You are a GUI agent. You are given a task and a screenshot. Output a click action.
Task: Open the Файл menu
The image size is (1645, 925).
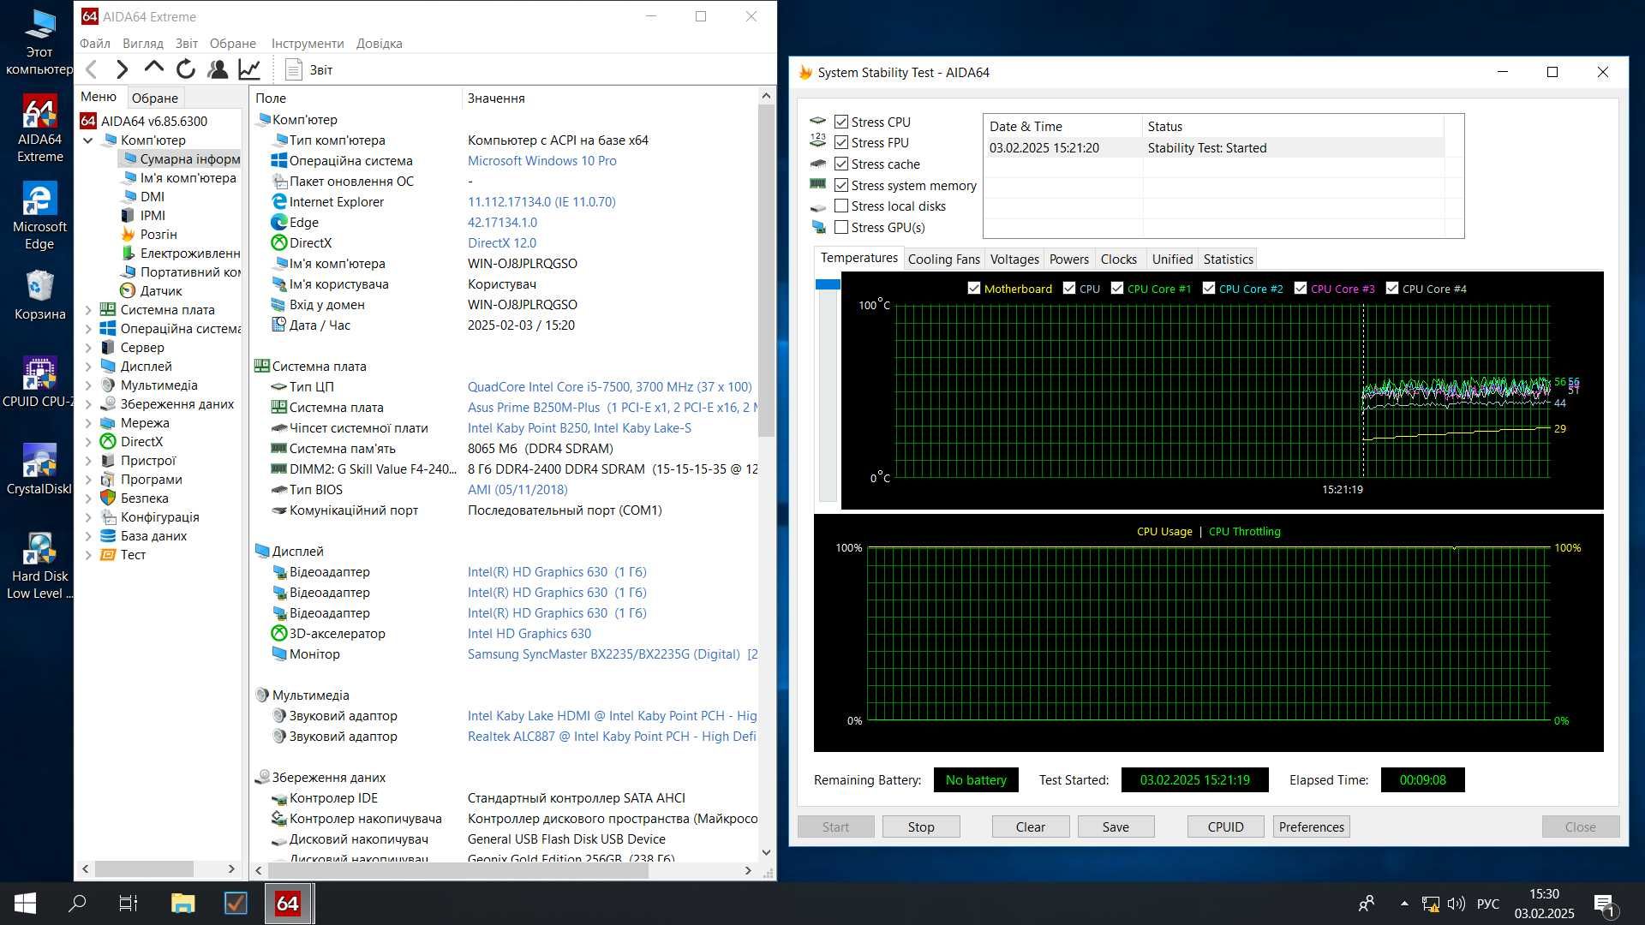coord(95,43)
